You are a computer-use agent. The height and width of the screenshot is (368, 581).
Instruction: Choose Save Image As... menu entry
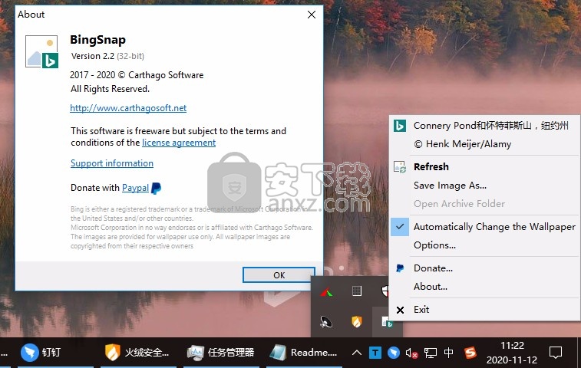450,186
